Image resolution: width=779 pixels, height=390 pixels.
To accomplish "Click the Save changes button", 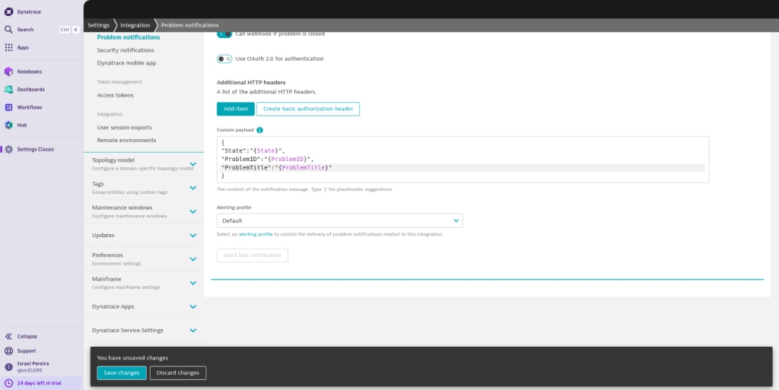I will 122,373.
